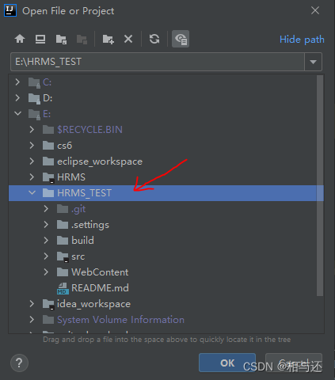Go to the Home directory icon
The width and height of the screenshot is (335, 380).
(20, 39)
